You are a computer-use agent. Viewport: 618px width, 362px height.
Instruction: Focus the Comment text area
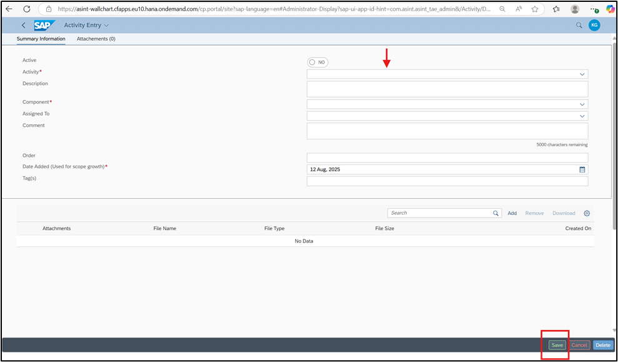(x=447, y=131)
